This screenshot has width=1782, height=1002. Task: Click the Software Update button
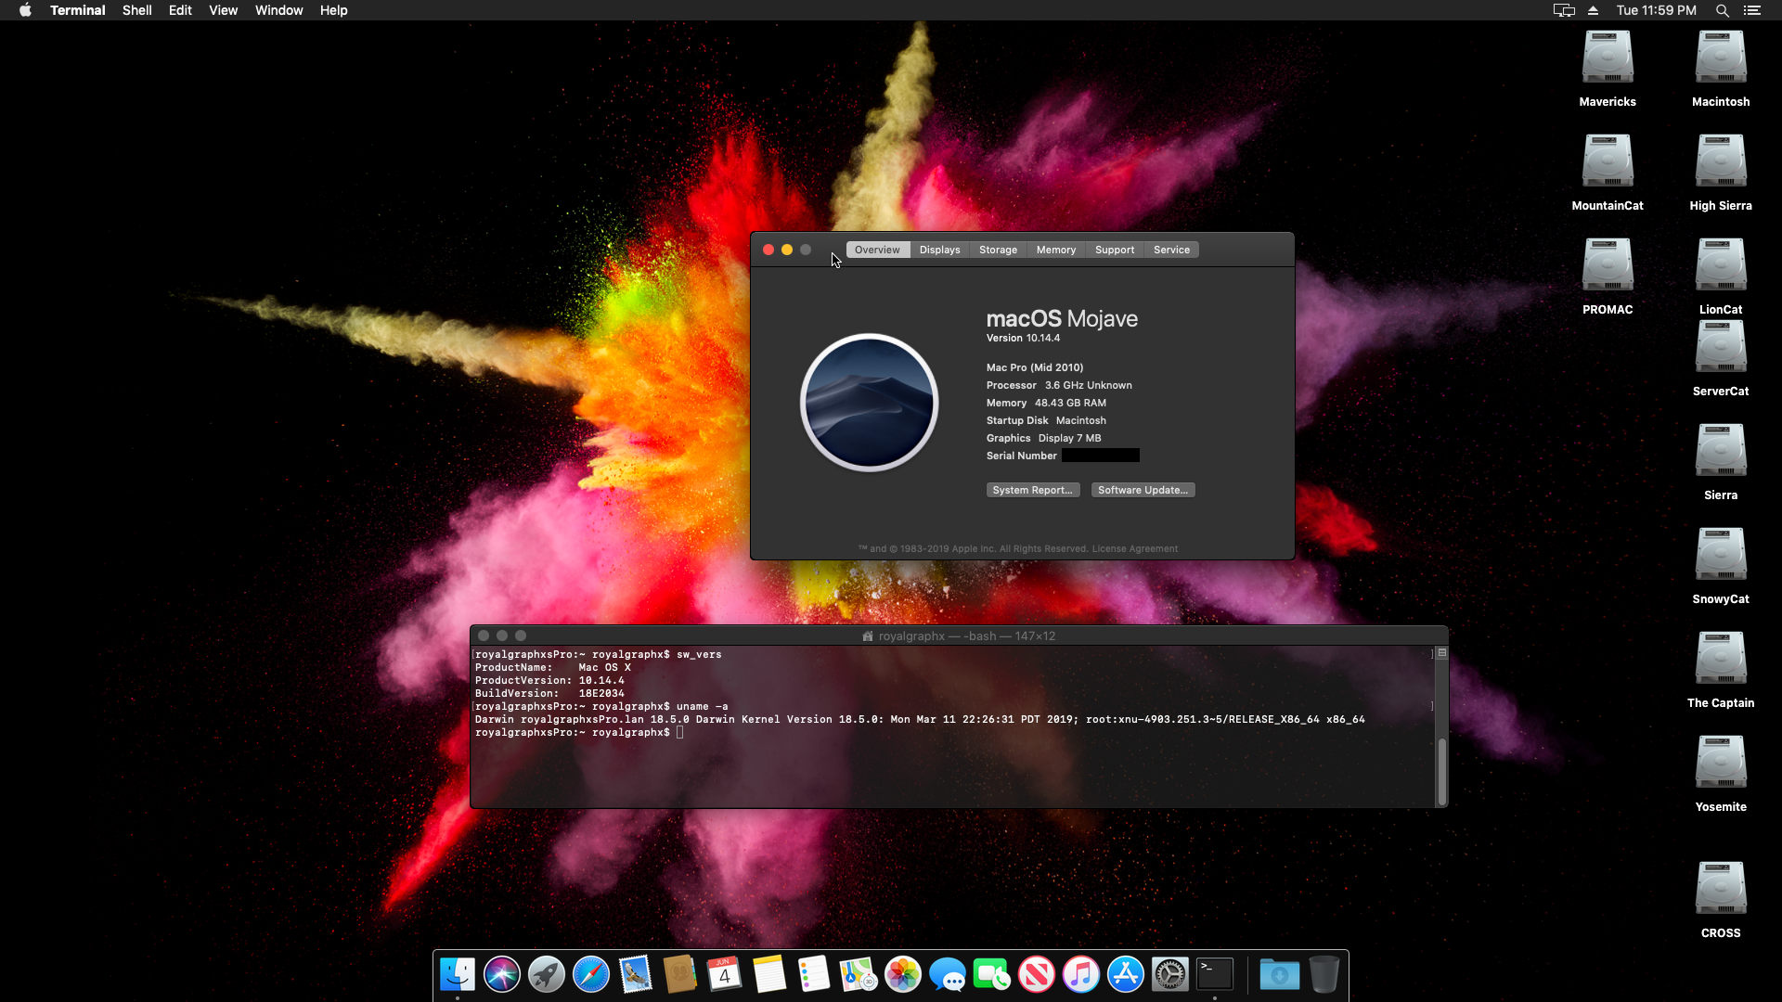coord(1143,490)
